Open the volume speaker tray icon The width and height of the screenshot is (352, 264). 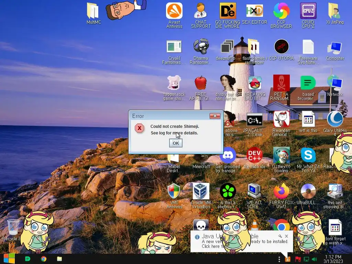314,259
